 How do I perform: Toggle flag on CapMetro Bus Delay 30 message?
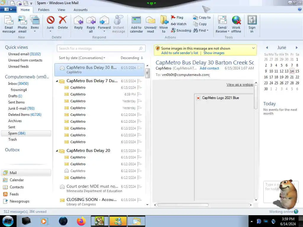(140, 68)
